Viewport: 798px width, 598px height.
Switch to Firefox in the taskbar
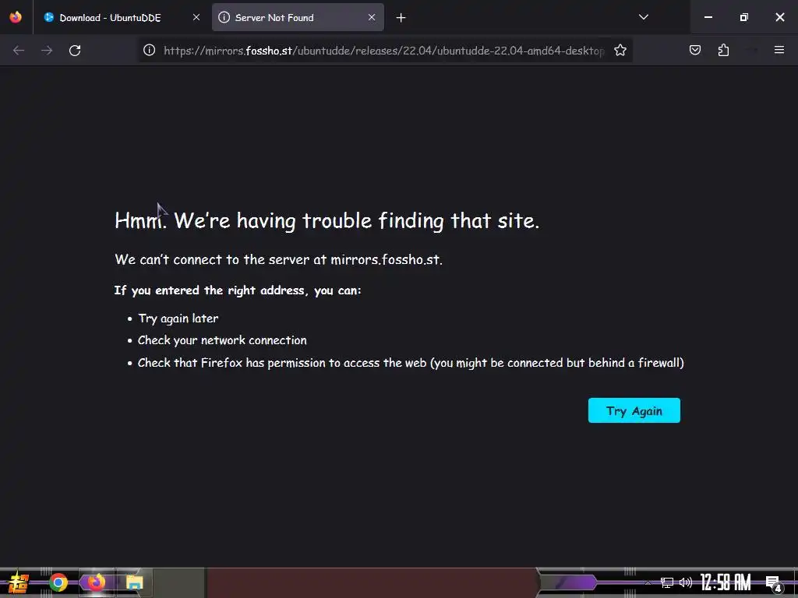click(x=96, y=582)
